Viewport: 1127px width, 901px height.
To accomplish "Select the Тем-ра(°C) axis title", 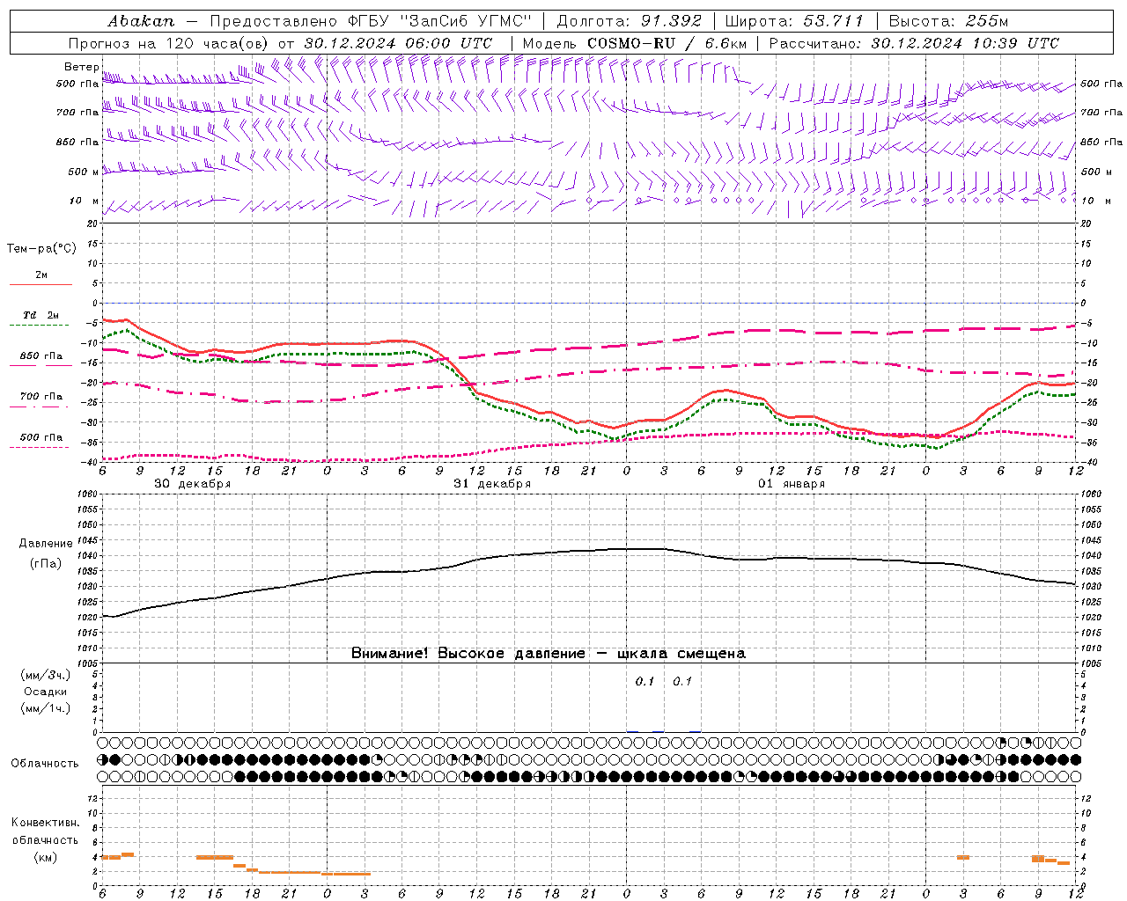I will coord(41,249).
